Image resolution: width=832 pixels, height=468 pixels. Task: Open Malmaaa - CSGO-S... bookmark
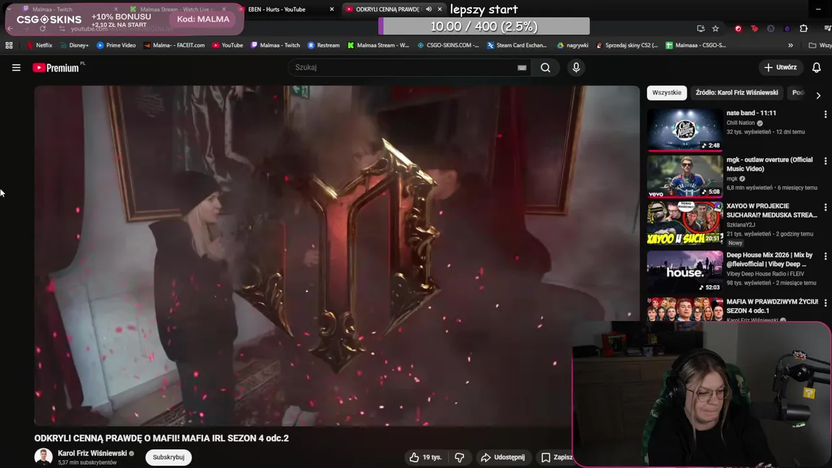pos(696,45)
